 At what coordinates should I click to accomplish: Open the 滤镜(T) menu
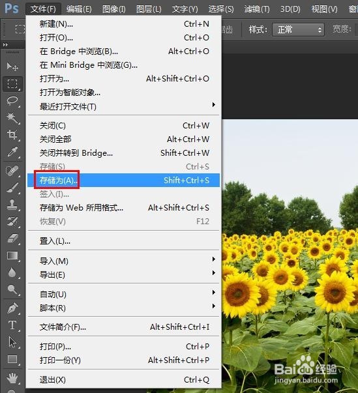pos(257,9)
